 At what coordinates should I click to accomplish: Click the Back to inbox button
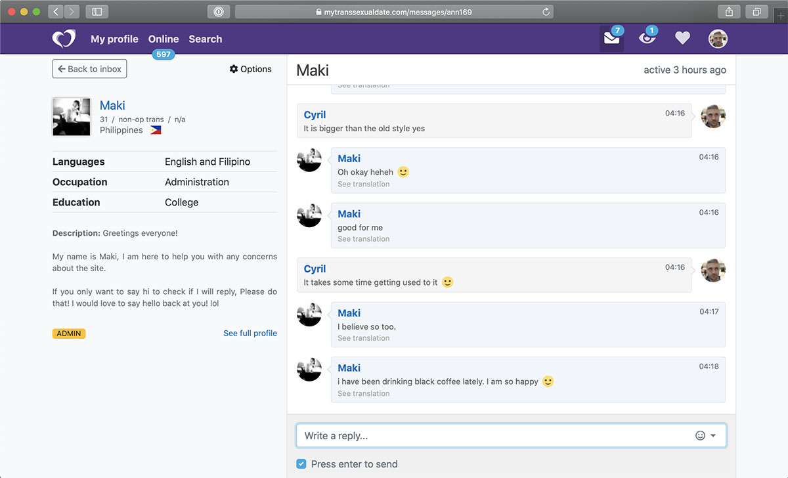pyautogui.click(x=89, y=68)
